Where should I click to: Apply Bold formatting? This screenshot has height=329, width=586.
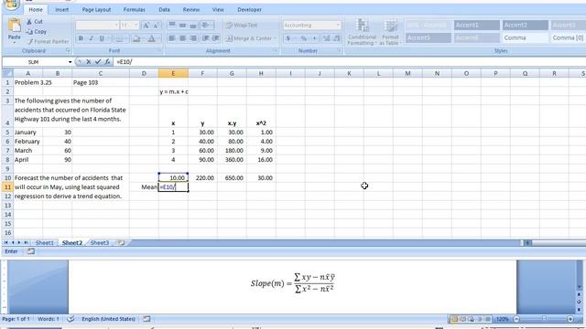coord(81,38)
